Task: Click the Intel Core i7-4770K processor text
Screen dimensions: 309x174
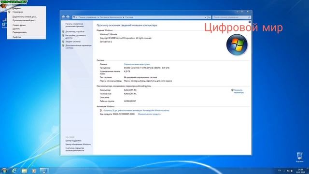Action: click(x=147, y=68)
